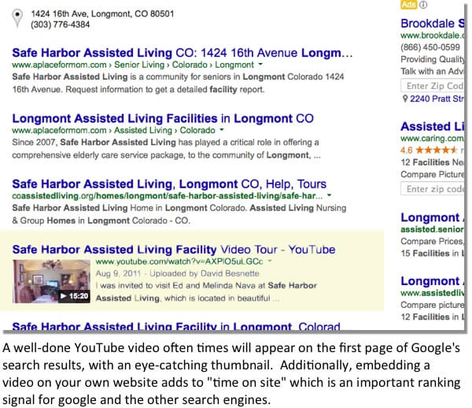
Task: Open Longmont Assisted Living Facilities in Longmont CO
Action: (x=163, y=118)
